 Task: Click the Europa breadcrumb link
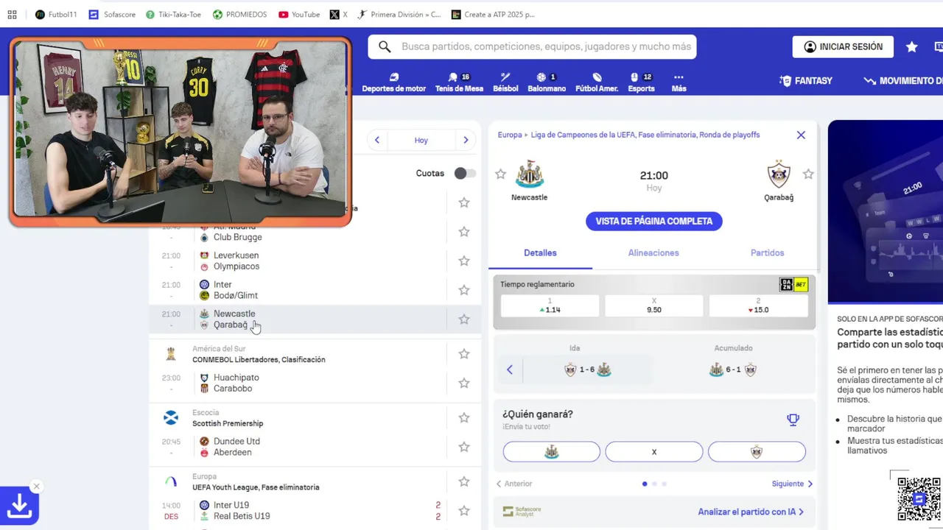(x=509, y=135)
